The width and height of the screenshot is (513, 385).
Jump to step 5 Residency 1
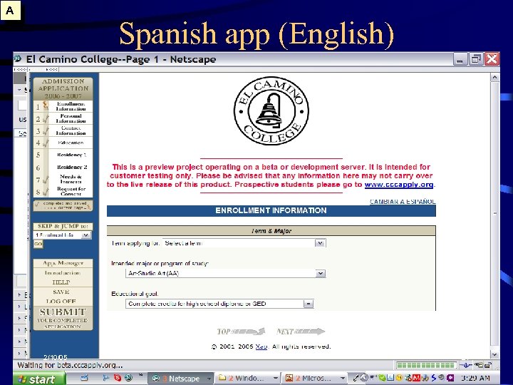(63, 155)
